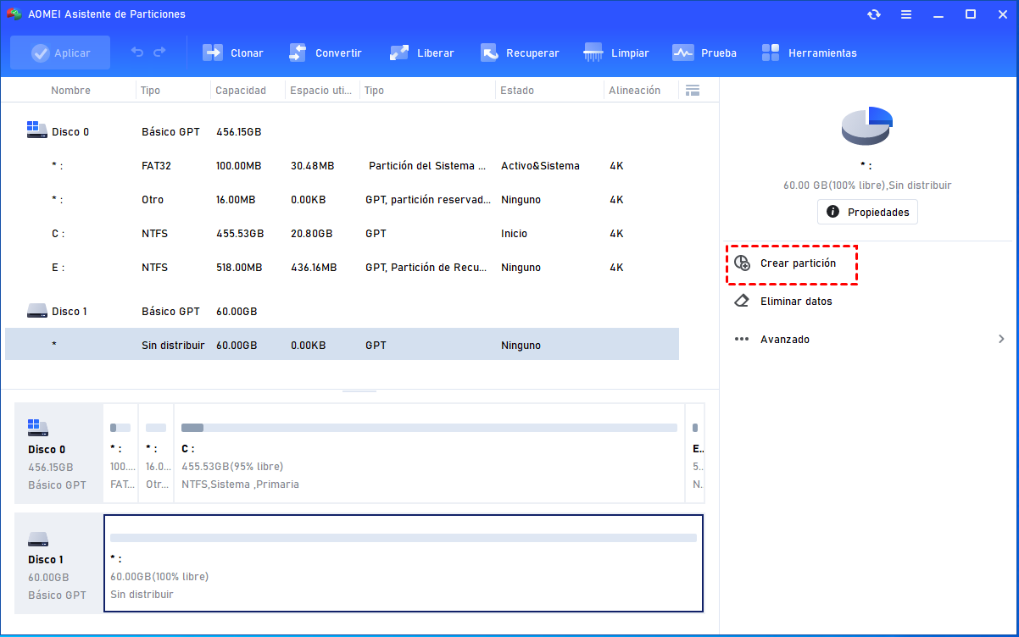Viewport: 1019px width, 637px height.
Task: Open column settings list icon
Action: 692,91
